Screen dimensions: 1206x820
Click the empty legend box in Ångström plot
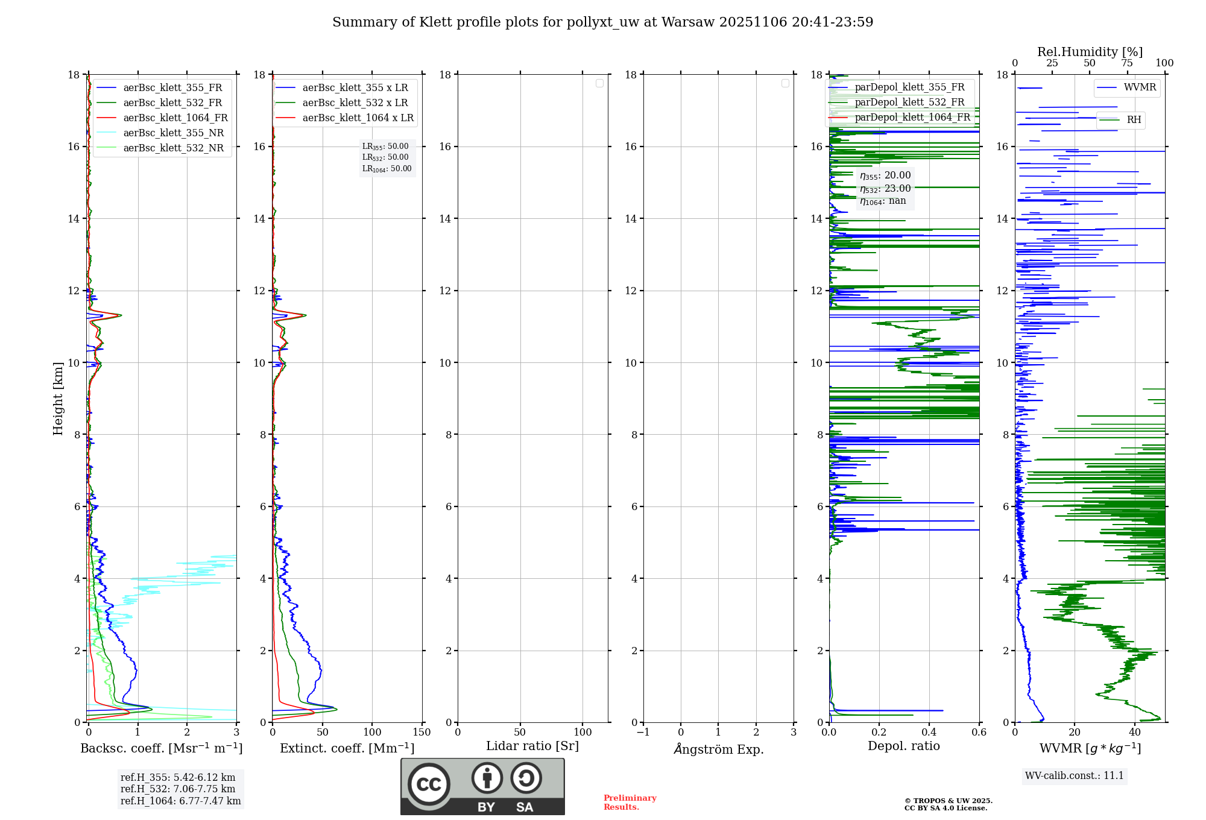pyautogui.click(x=785, y=83)
